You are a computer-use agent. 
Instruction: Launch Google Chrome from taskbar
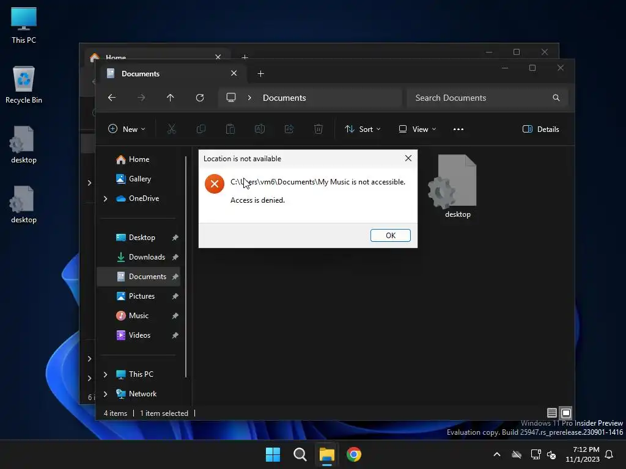click(354, 454)
